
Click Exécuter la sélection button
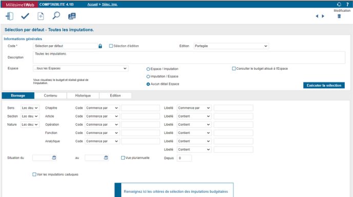point(324,85)
